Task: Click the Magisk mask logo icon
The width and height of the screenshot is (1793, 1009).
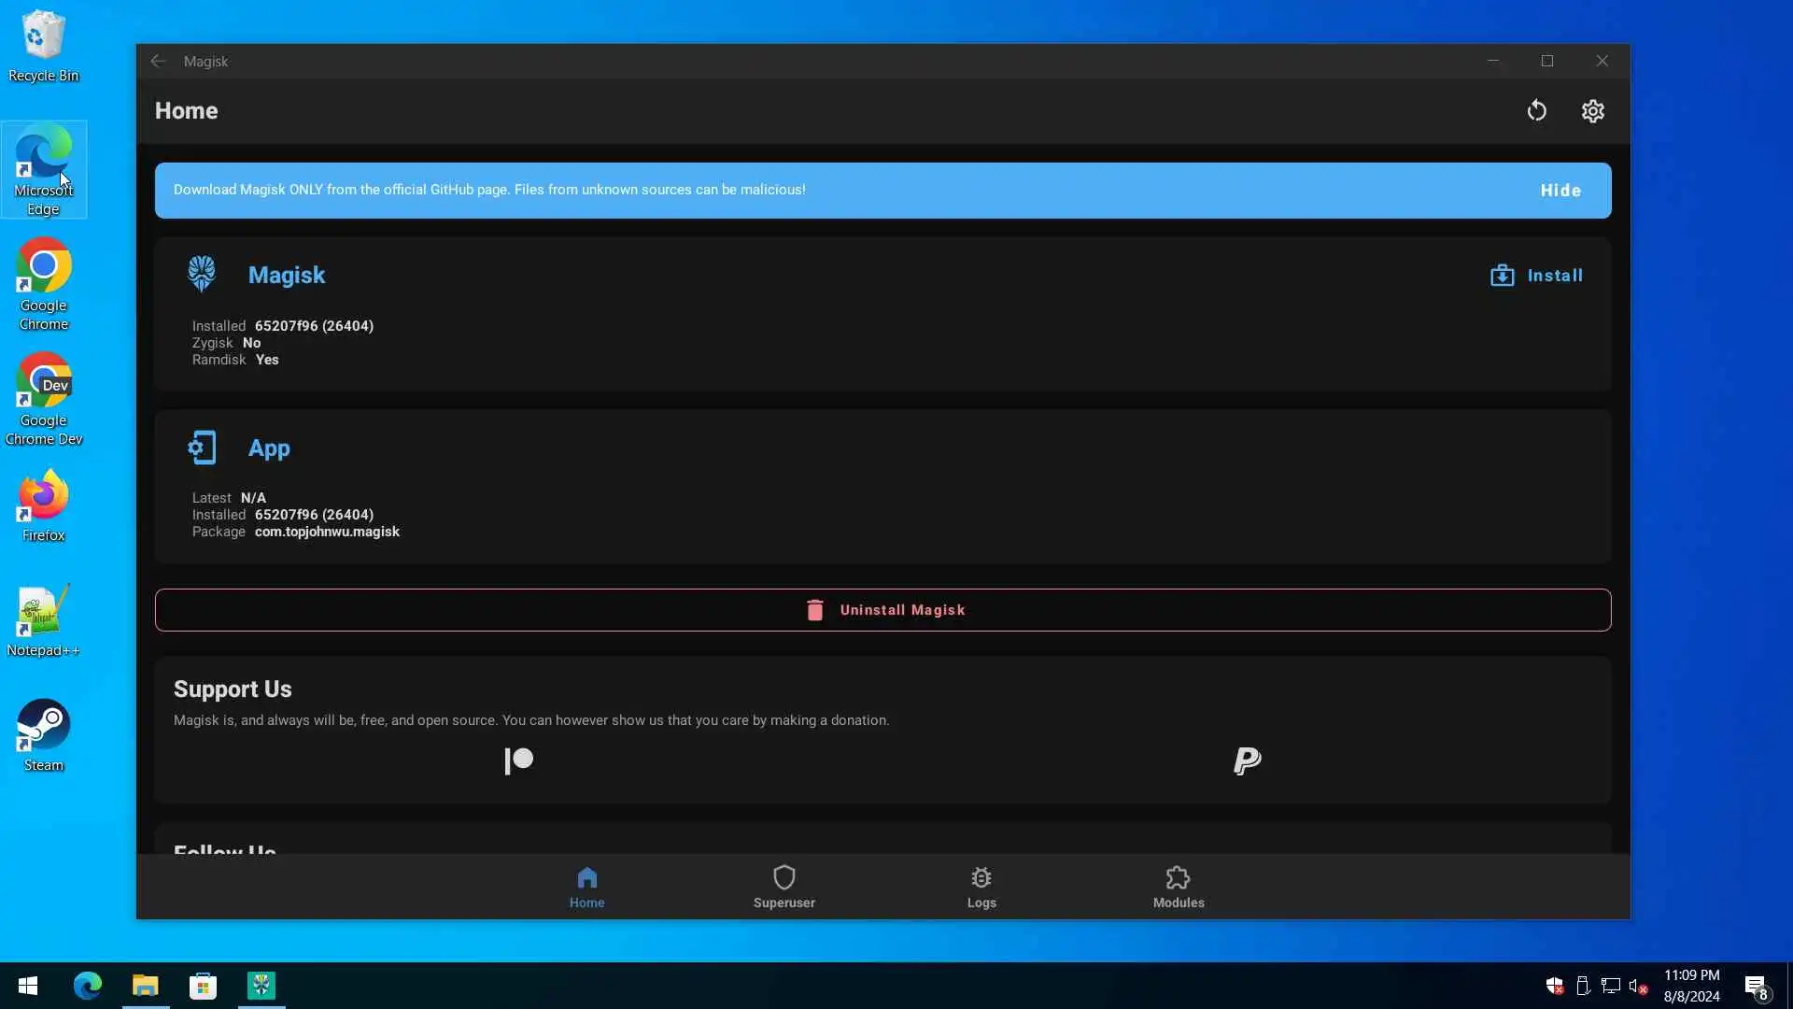Action: pyautogui.click(x=202, y=275)
